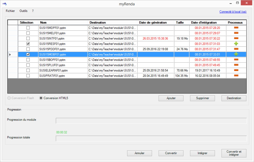
Task: Check the selection box for SUSI15MDPF01.pptm
Action: [x=28, y=28]
